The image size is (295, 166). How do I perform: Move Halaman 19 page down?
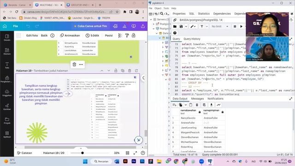click(109, 71)
